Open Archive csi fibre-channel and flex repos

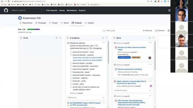[x=132, y=48]
